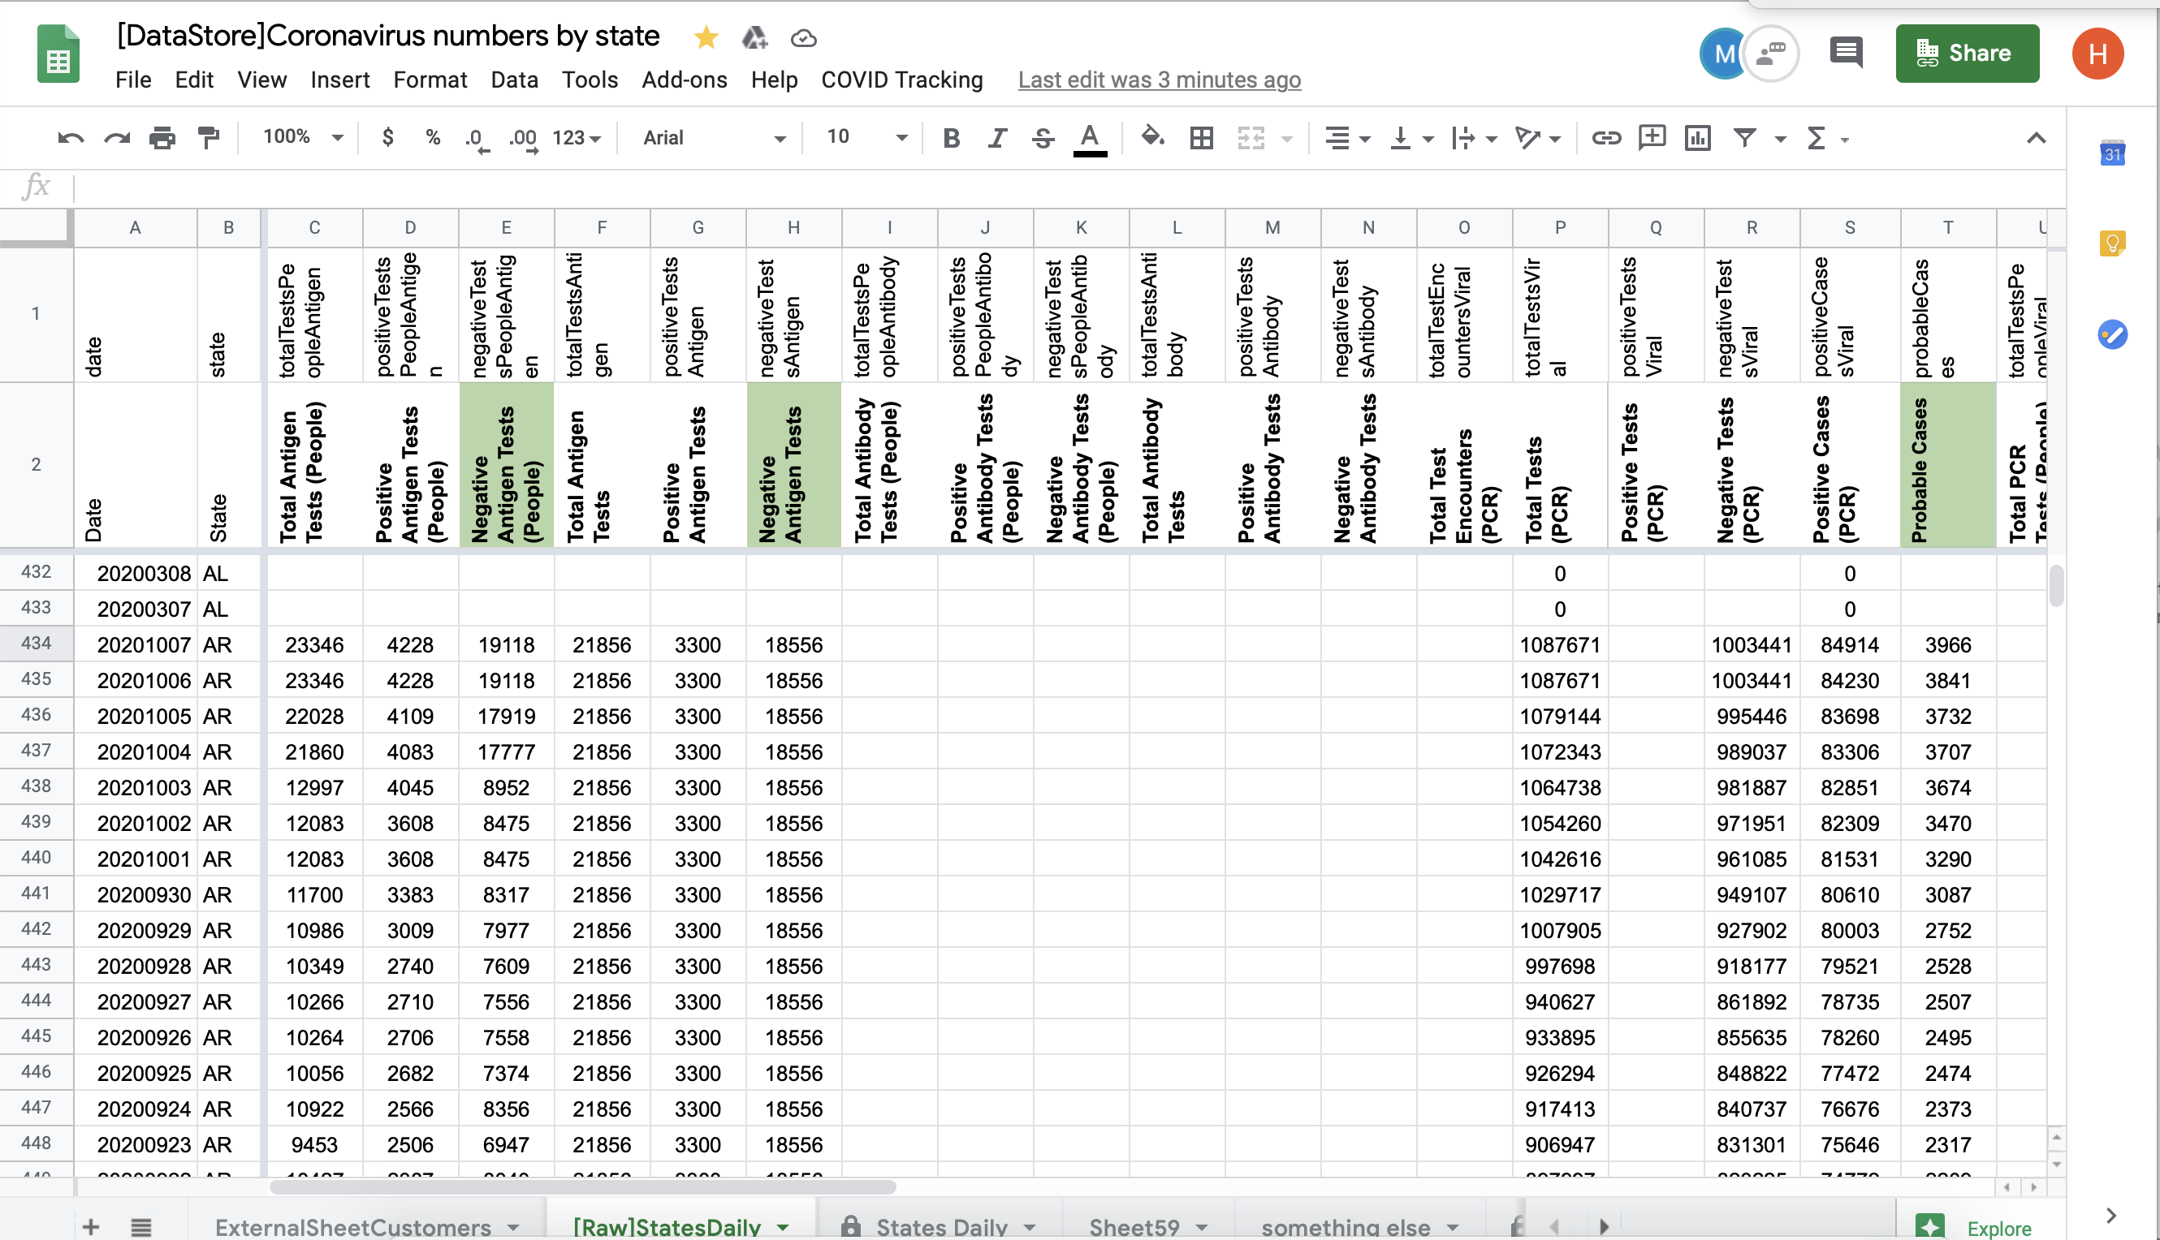Collapse the toolbar with up chevron
2160x1240 pixels.
click(x=2036, y=138)
